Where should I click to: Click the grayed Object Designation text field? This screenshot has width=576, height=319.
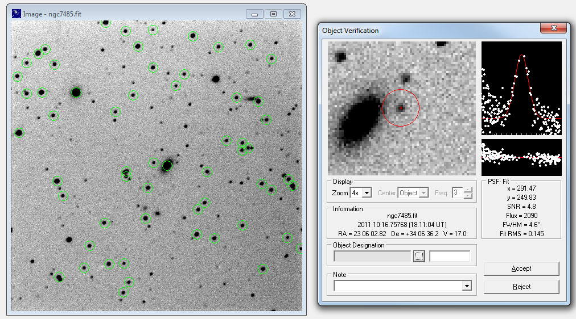coord(372,257)
